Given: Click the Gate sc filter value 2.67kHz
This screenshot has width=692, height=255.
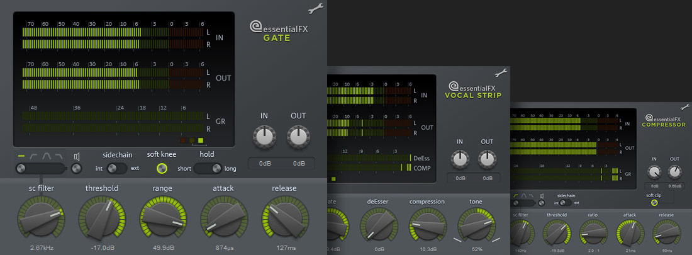Looking at the screenshot, I should click(x=42, y=248).
